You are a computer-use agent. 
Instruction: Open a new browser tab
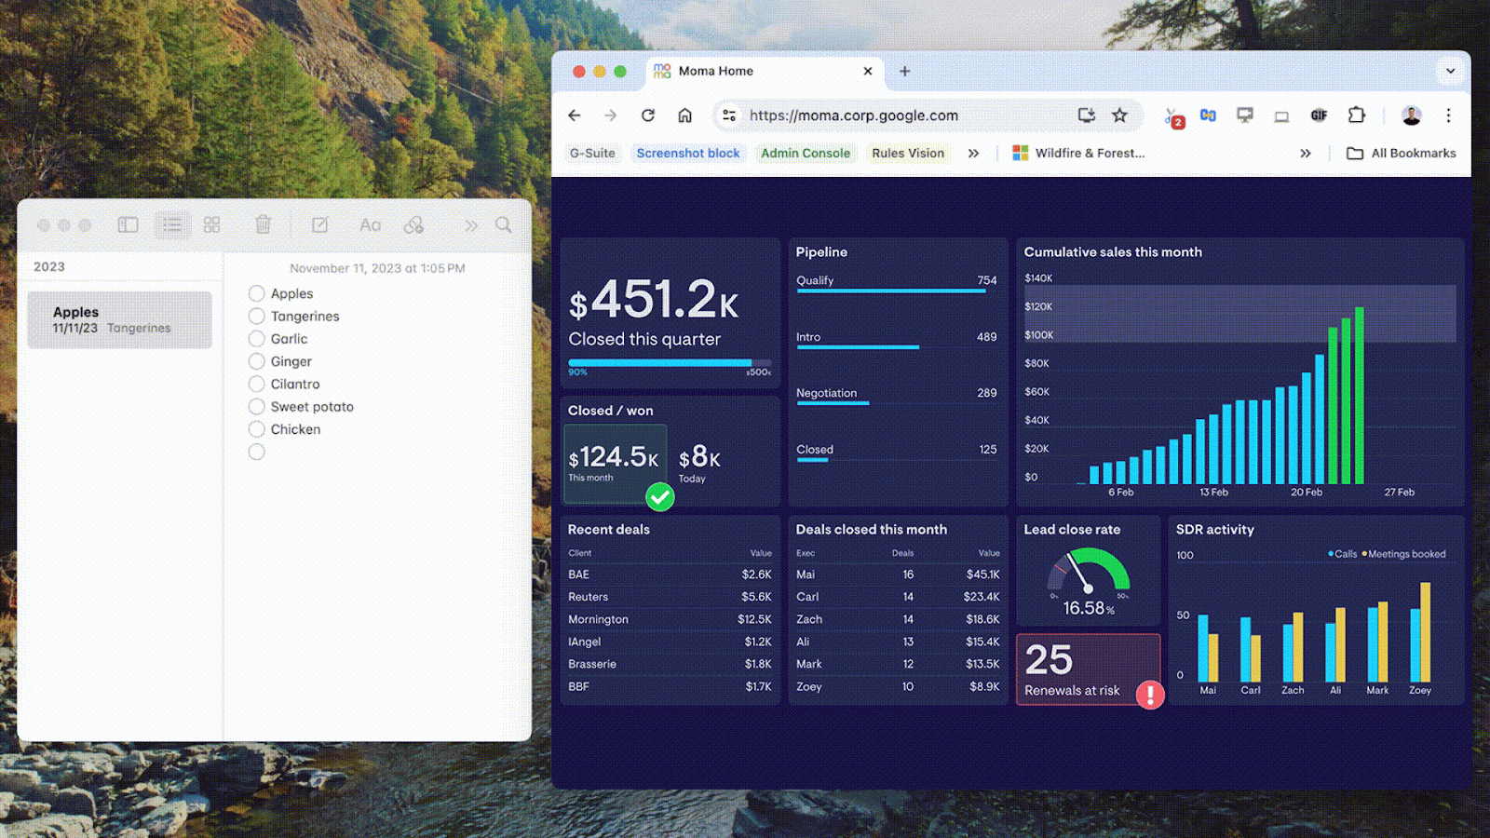(x=904, y=71)
